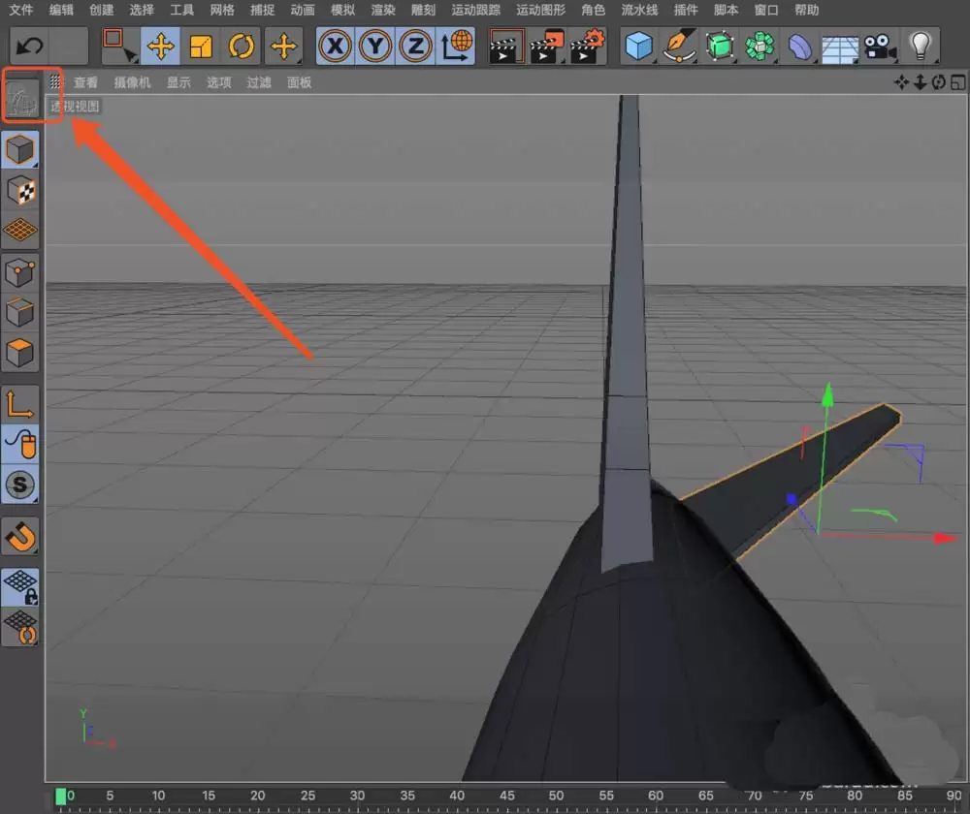The width and height of the screenshot is (970, 814).
Task: Open the 摄像机 camera menu
Action: 131,81
